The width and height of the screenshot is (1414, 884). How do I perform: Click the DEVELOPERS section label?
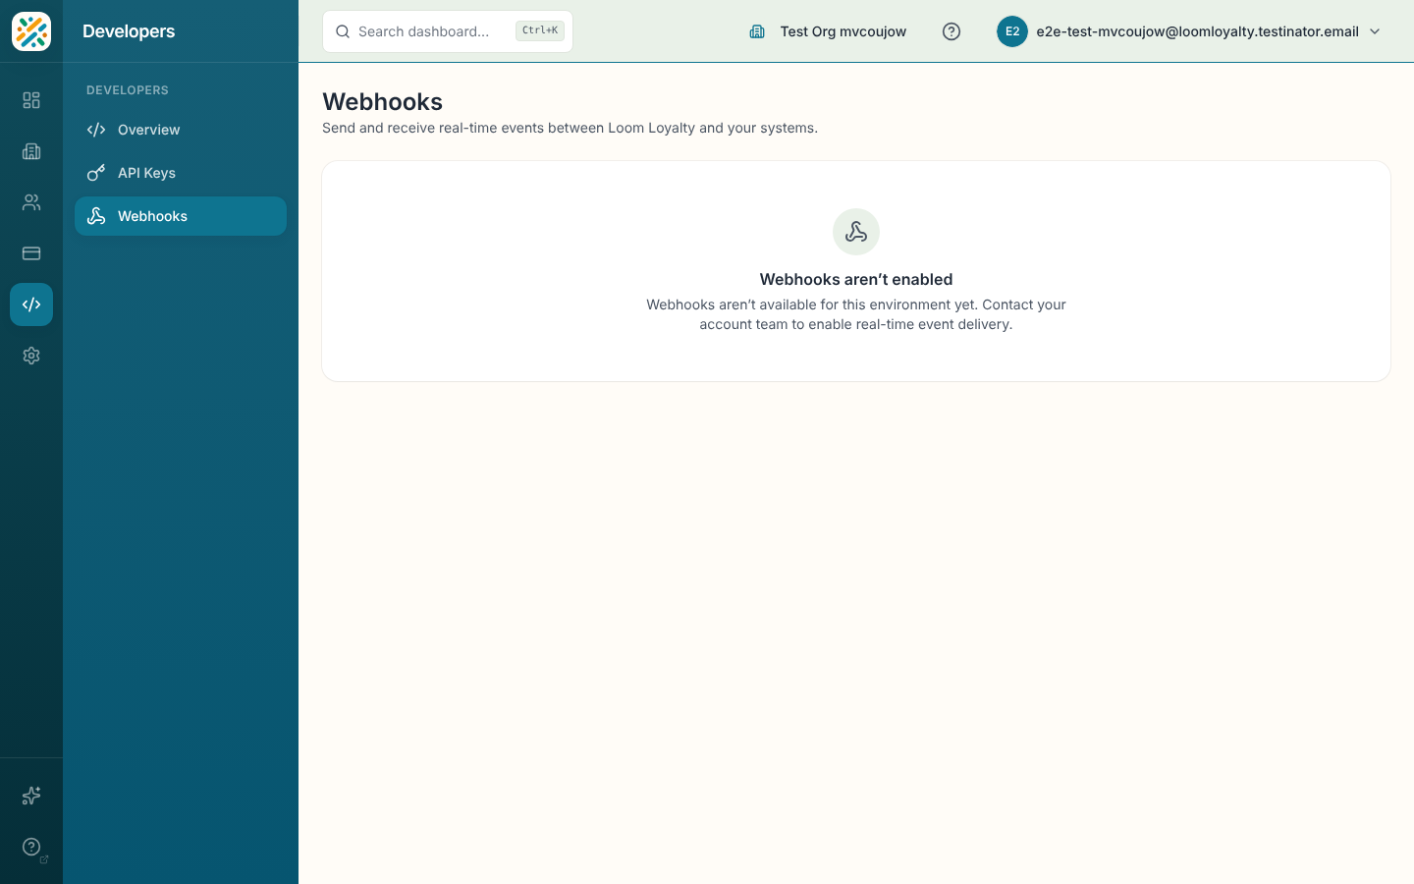[128, 90]
